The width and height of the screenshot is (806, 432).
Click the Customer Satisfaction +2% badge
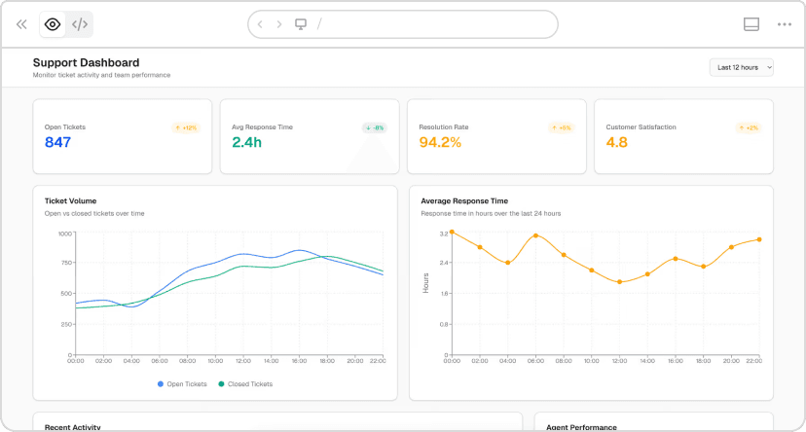[748, 127]
